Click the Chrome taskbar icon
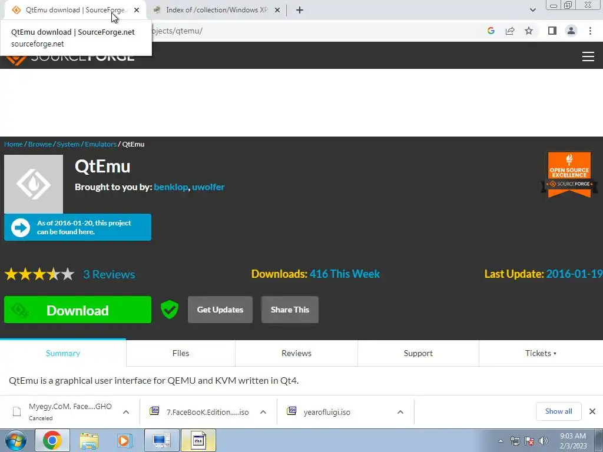 52,440
